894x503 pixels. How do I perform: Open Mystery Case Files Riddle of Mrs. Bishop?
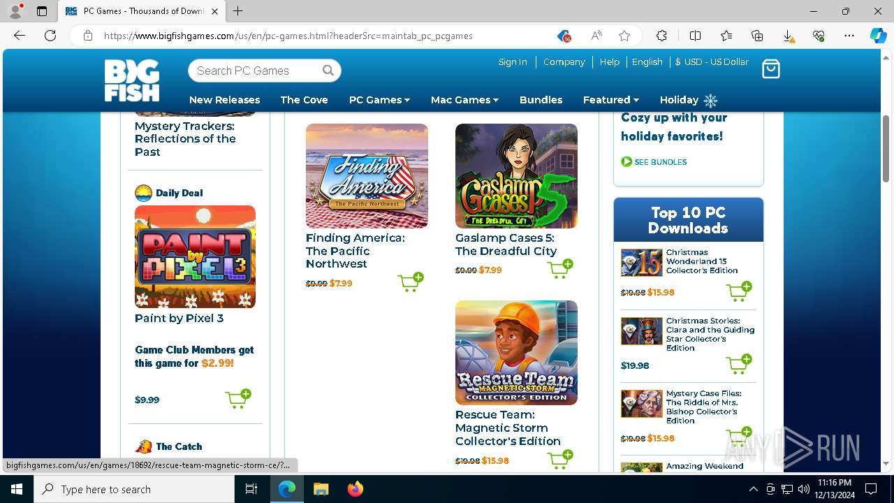tap(703, 407)
